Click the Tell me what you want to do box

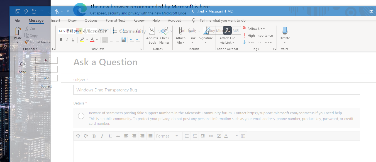click(x=222, y=20)
